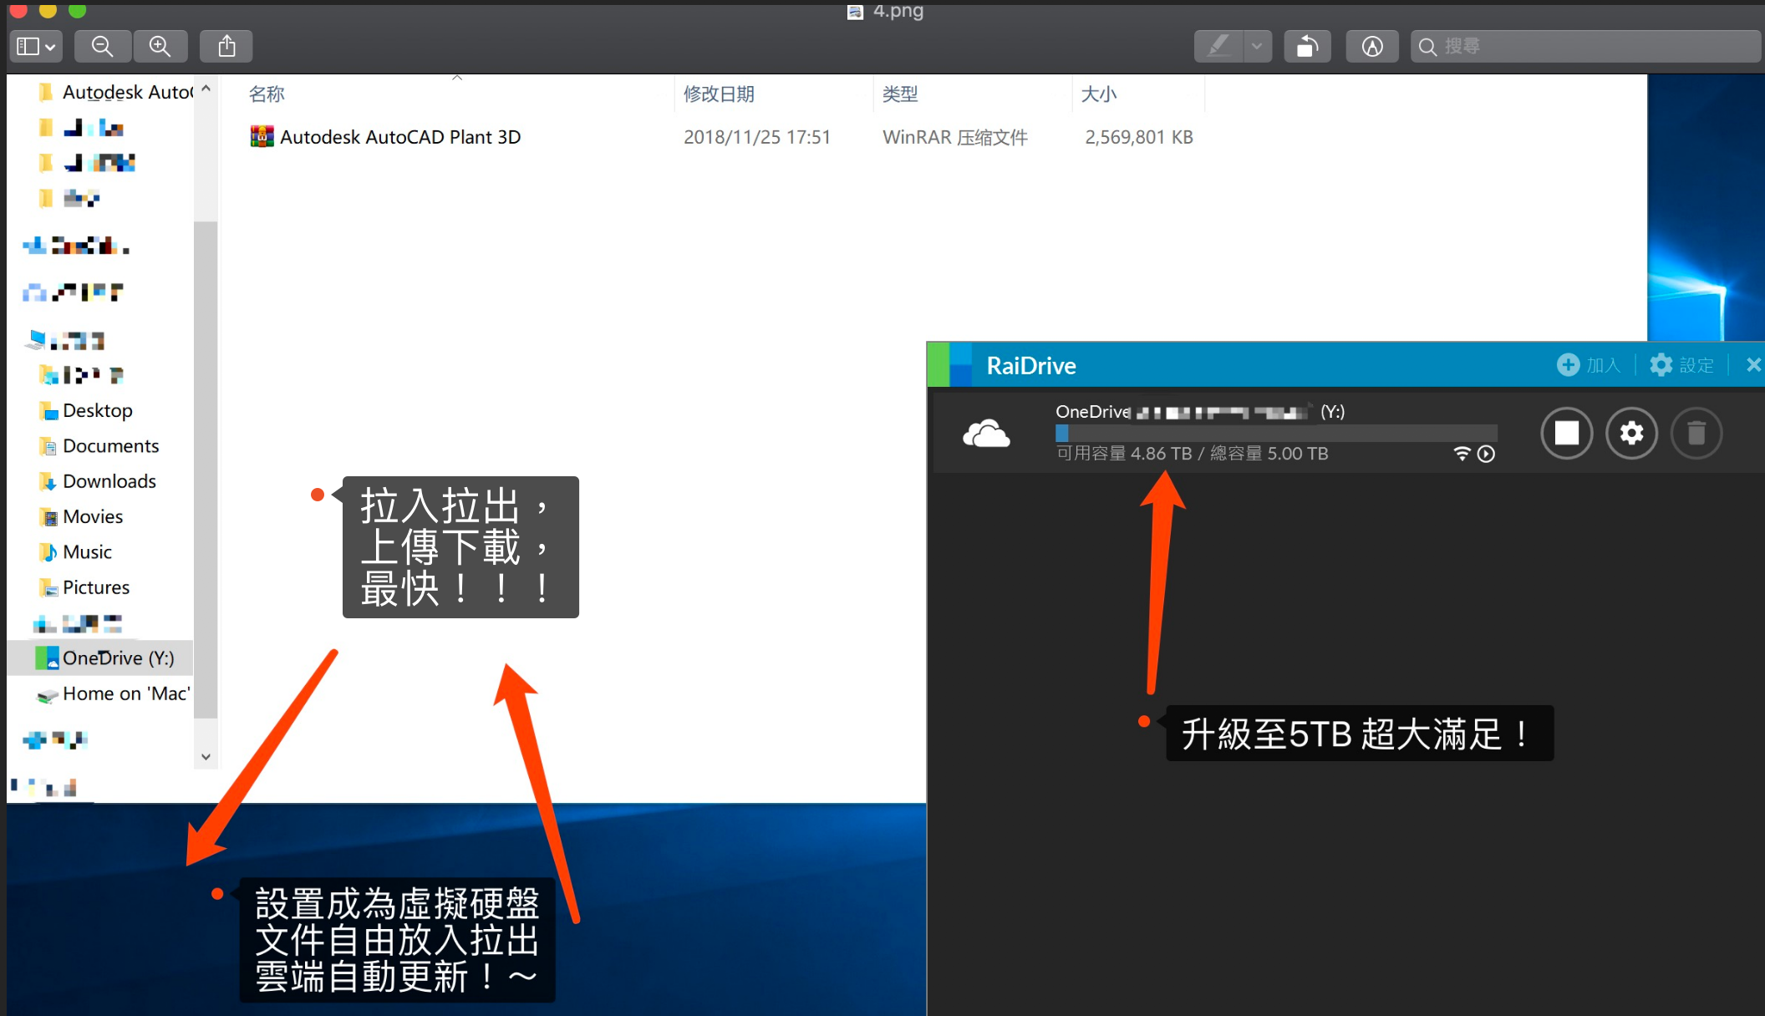Click the 加入 add button in RaiDrive
The width and height of the screenshot is (1765, 1016).
[1589, 365]
